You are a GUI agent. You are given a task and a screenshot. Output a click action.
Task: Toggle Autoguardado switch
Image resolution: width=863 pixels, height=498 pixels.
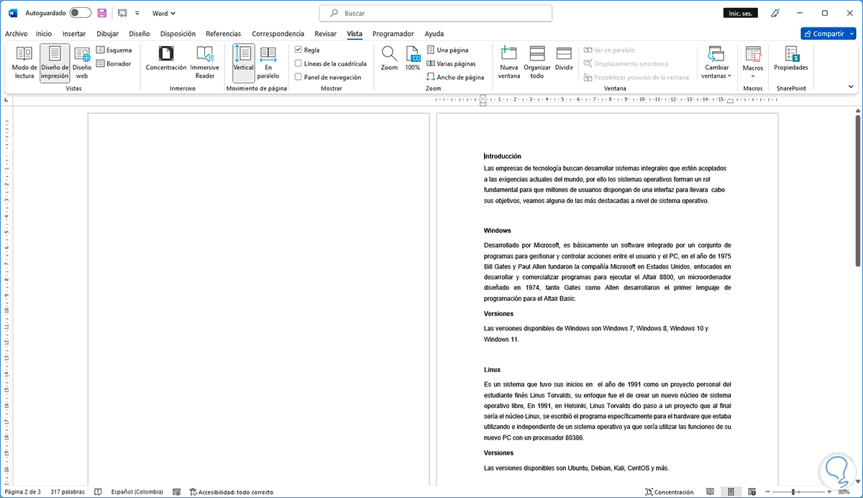[80, 13]
